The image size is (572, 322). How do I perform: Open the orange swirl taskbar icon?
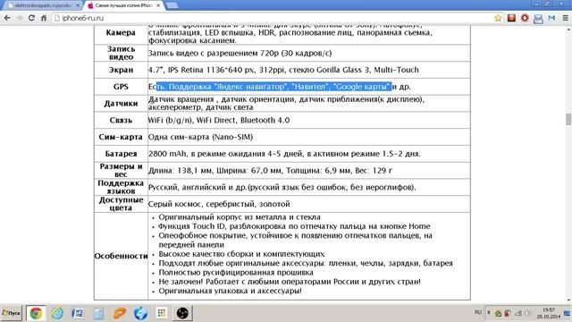point(120,313)
